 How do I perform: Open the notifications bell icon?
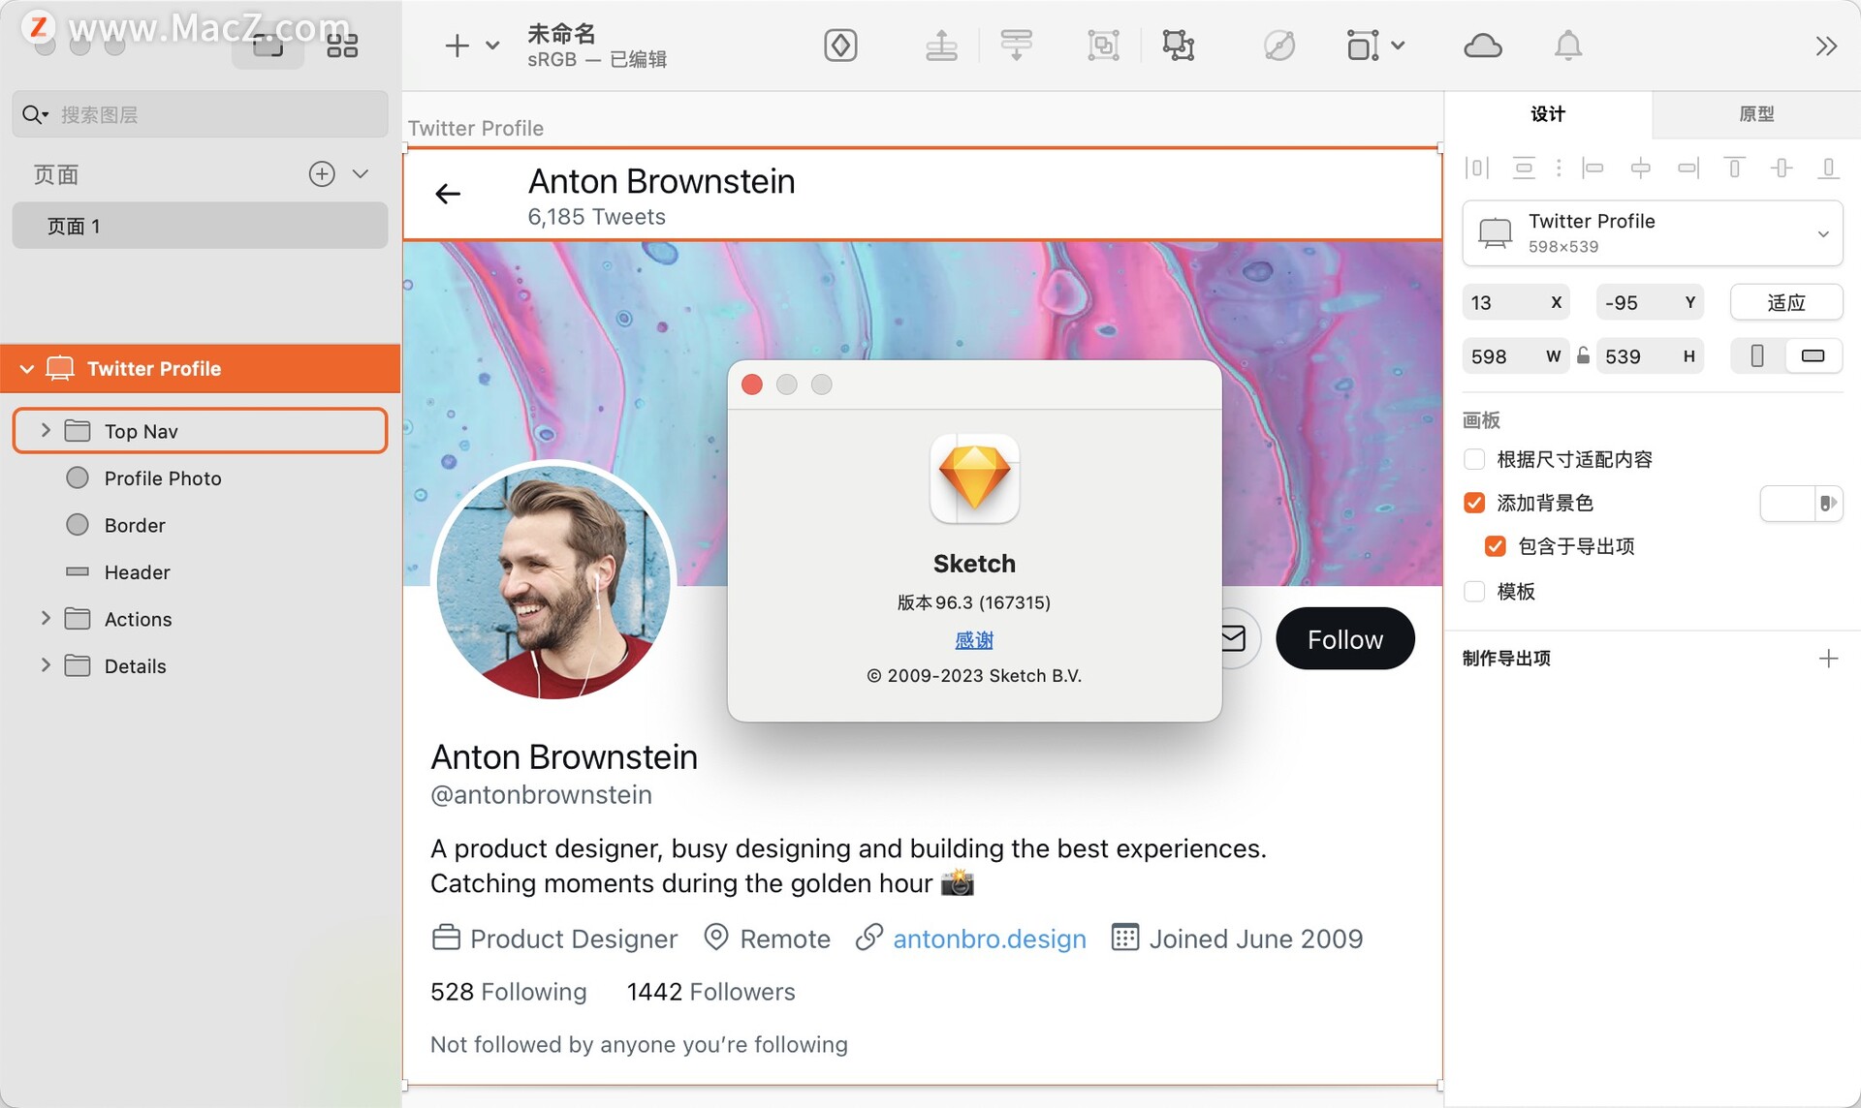pyautogui.click(x=1567, y=46)
